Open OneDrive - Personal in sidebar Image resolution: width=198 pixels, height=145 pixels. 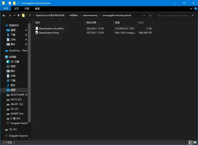(16, 51)
